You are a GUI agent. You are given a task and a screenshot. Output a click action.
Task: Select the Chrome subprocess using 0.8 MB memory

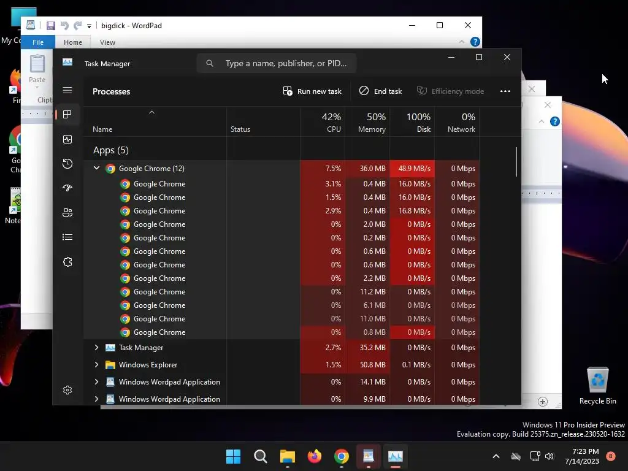(x=281, y=332)
